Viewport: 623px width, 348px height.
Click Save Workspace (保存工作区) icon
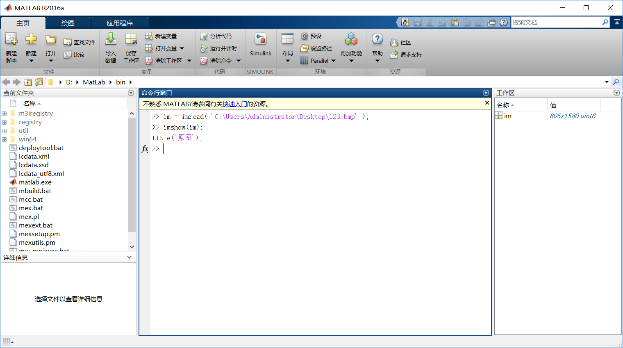131,39
